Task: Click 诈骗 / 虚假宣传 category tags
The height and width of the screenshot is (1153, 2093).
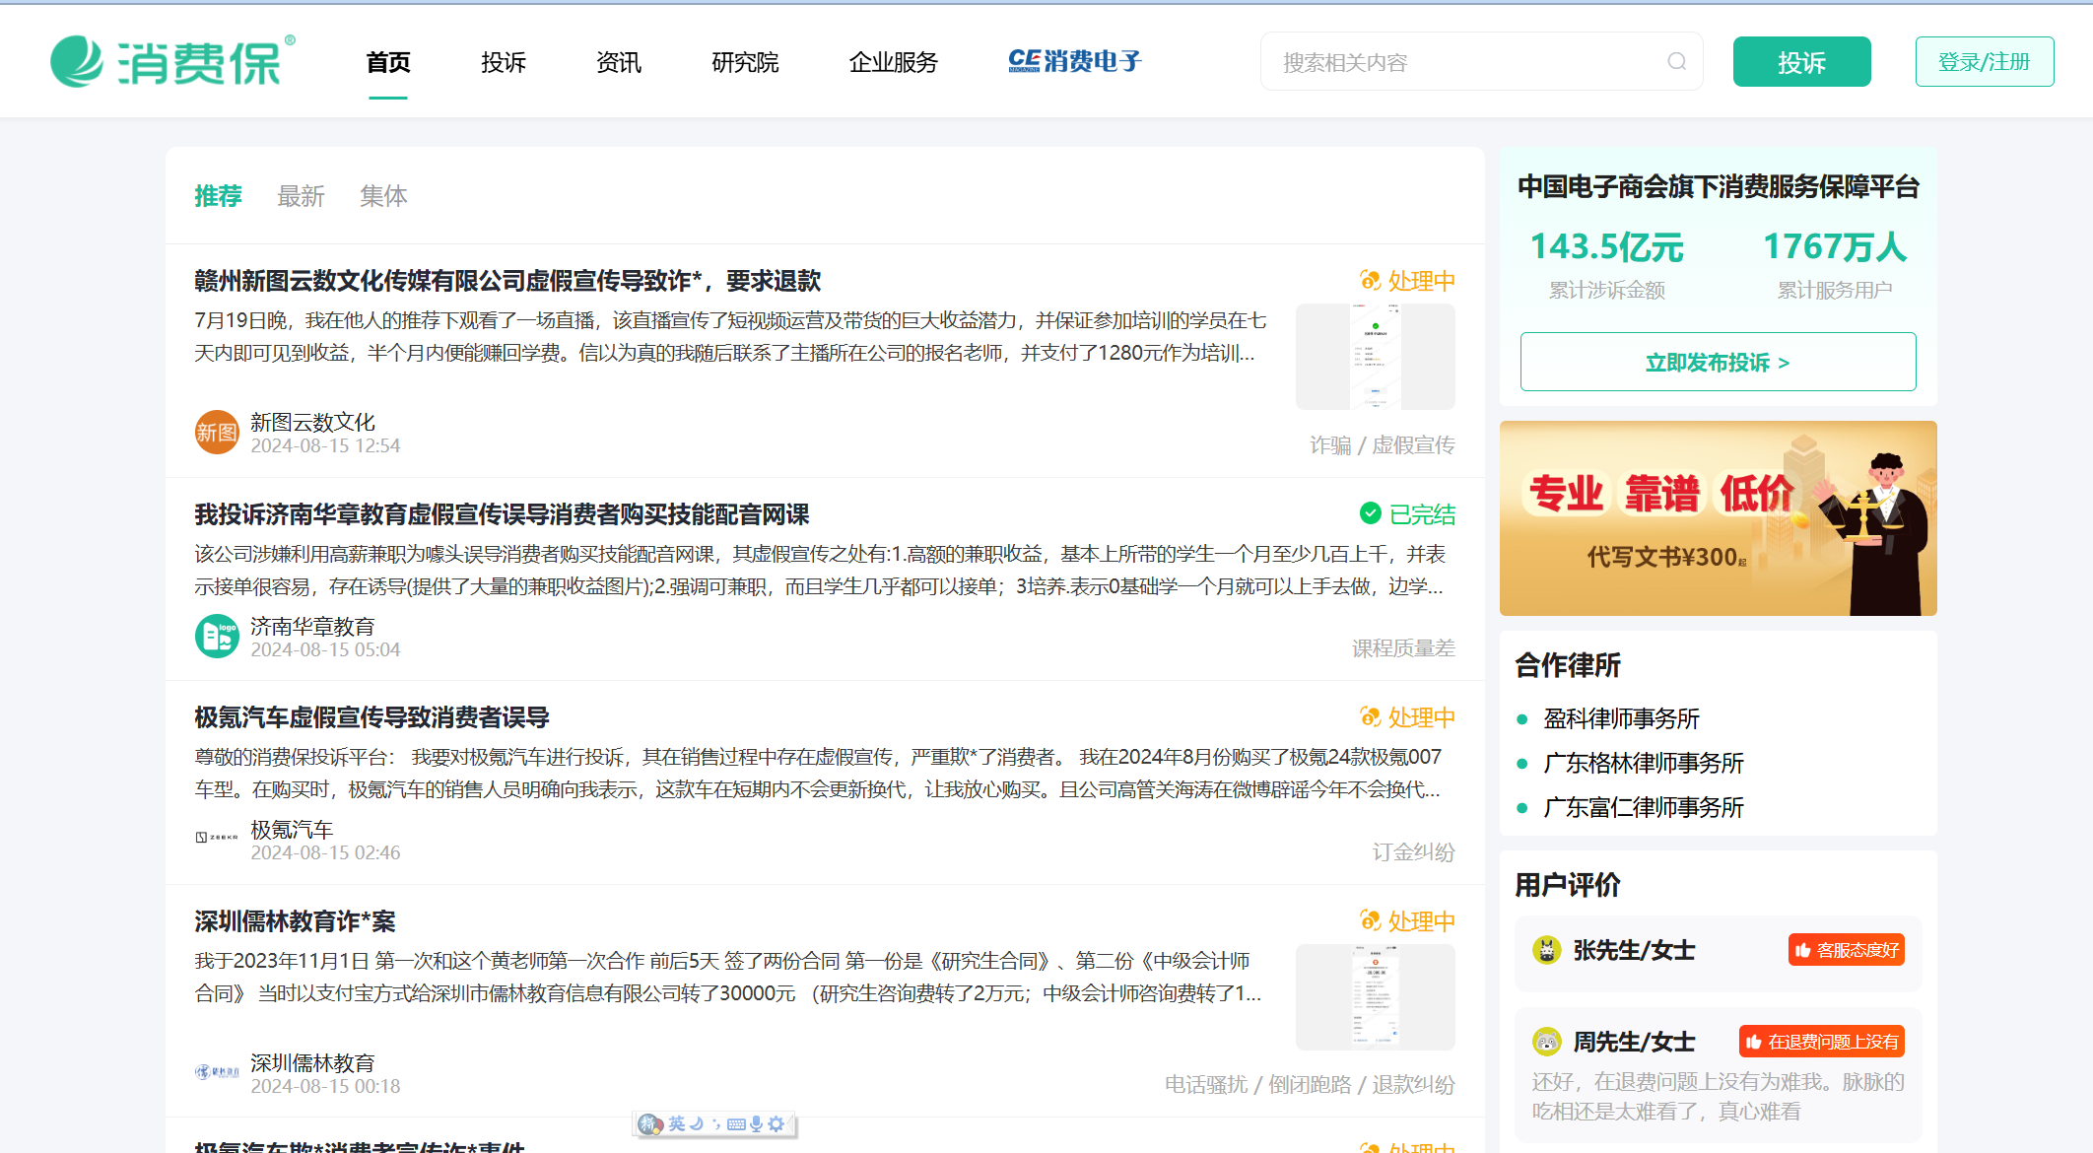Action: tap(1382, 445)
